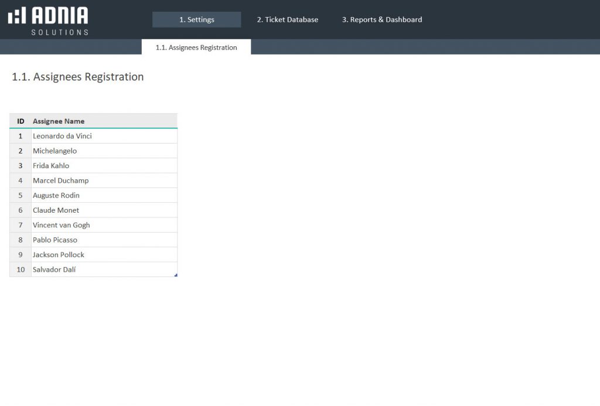
Task: Click the table resize handle at bottom-right corner
Action: pos(175,275)
